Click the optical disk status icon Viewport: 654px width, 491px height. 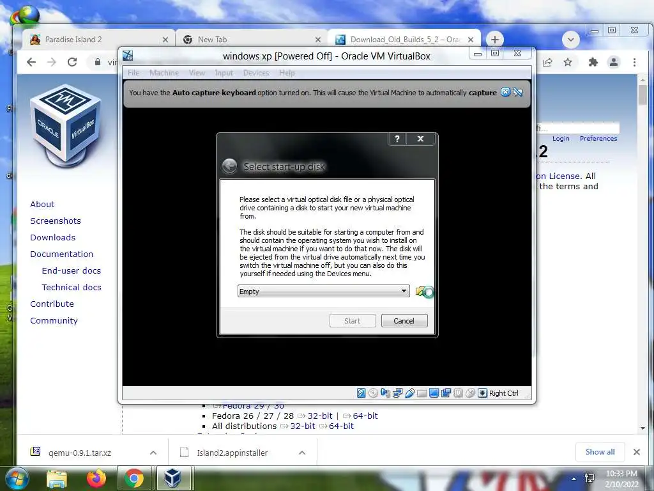pyautogui.click(x=373, y=393)
